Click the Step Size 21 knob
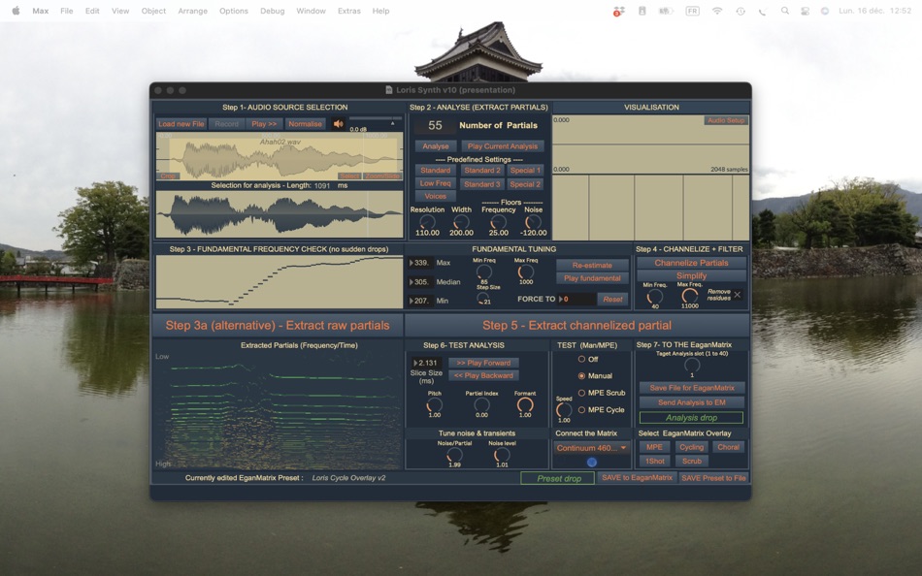Viewport: 922px width, 576px height. (x=483, y=298)
